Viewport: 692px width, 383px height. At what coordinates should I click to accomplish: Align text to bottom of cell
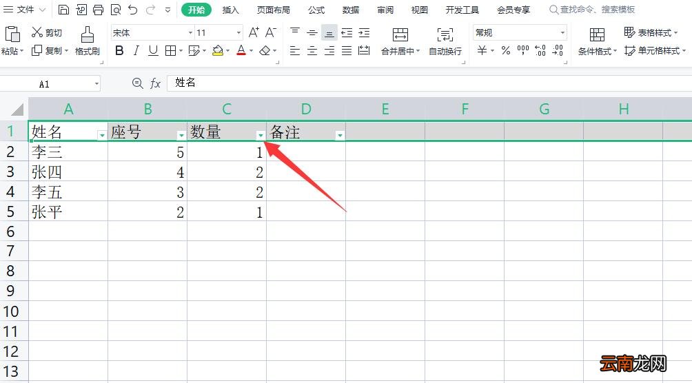pos(329,32)
